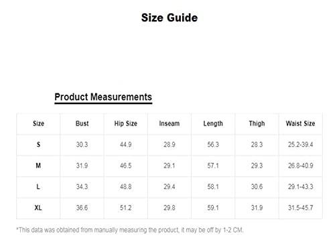Click the M hip size value 46.5
335x245 pixels.
pos(126,166)
